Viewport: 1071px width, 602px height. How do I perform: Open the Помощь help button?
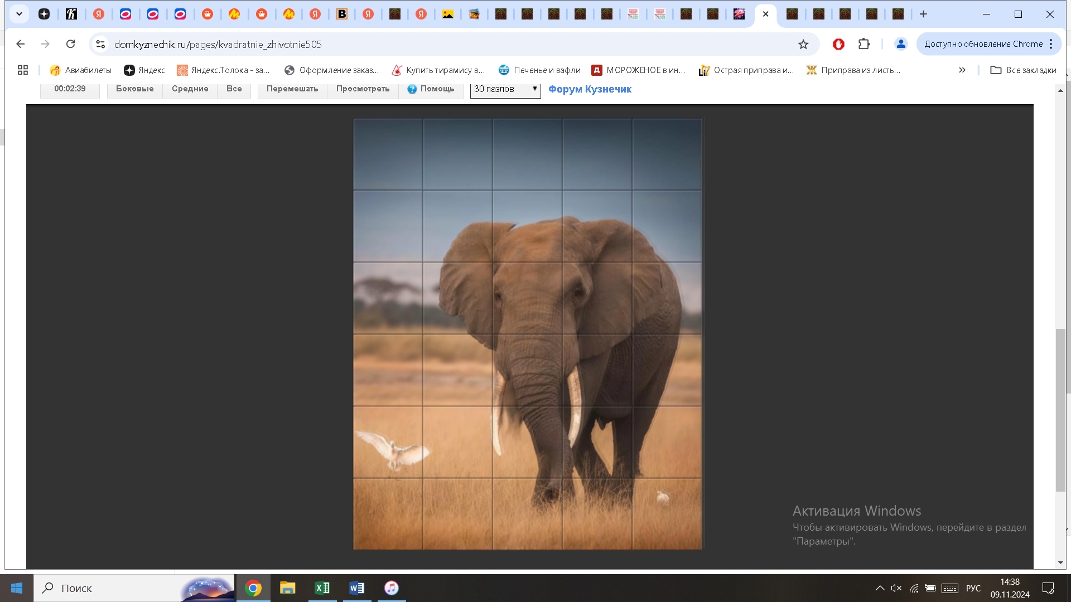[x=431, y=89]
